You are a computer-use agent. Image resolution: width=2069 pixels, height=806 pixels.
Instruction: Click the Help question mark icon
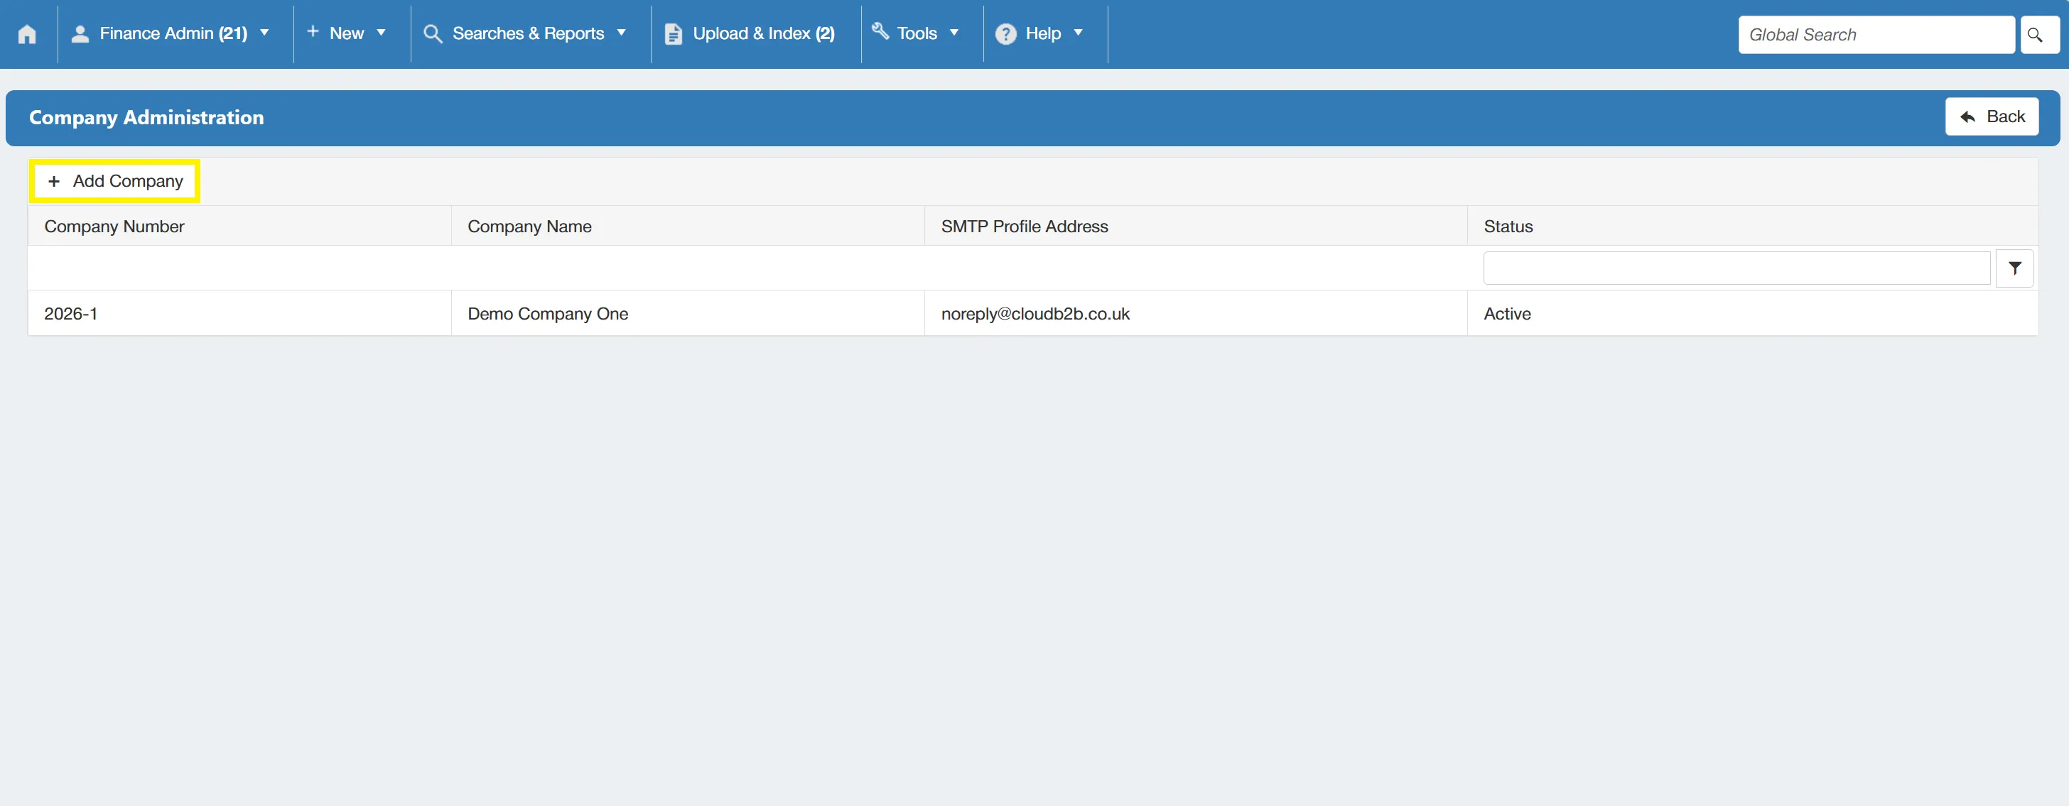tap(1005, 33)
